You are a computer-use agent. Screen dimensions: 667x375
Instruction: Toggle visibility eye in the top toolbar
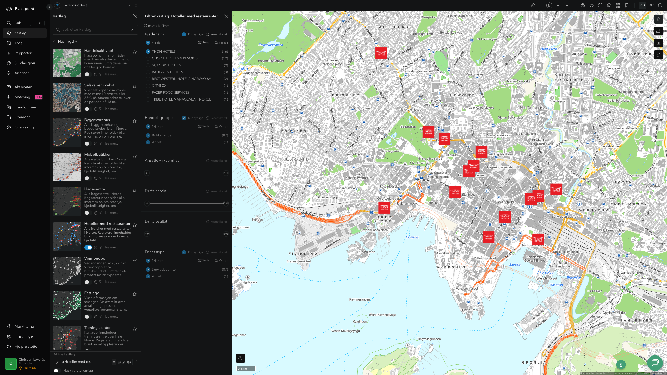coord(591,5)
